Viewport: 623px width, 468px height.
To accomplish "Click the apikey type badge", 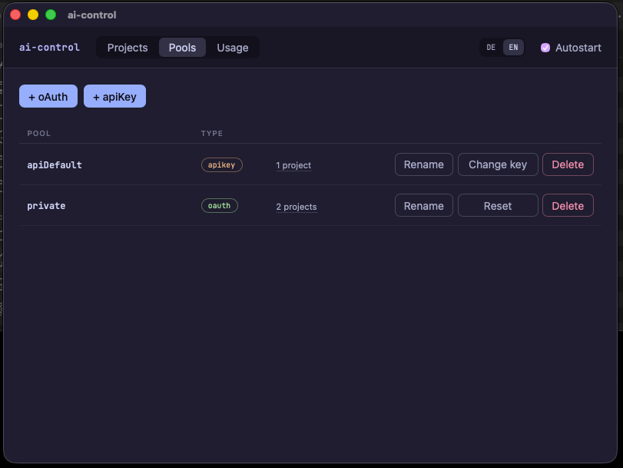I will pyautogui.click(x=222, y=165).
